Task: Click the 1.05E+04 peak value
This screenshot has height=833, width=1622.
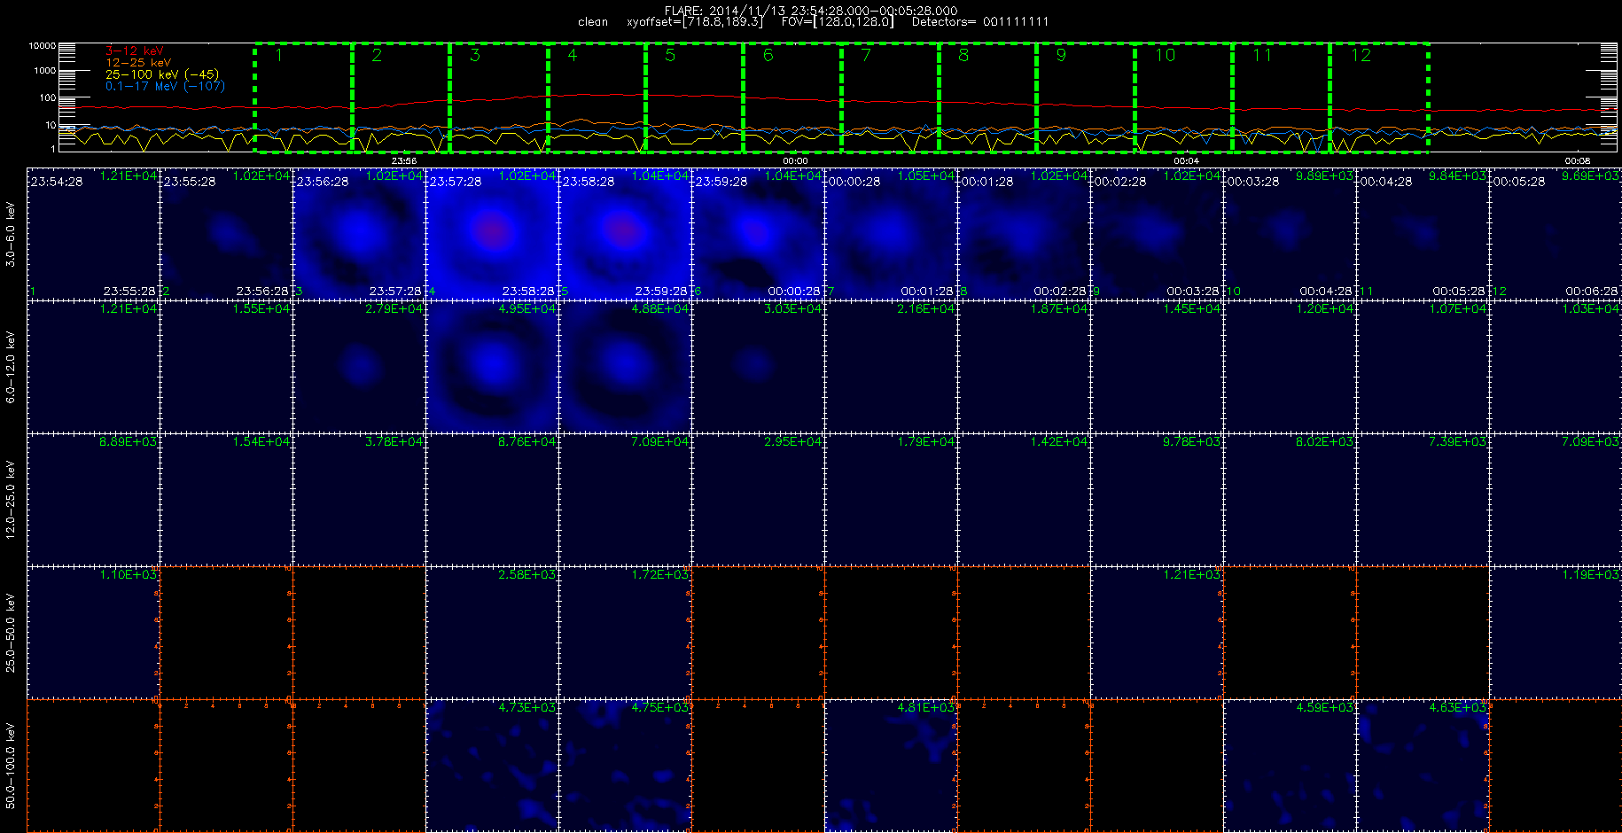Action: [x=926, y=175]
